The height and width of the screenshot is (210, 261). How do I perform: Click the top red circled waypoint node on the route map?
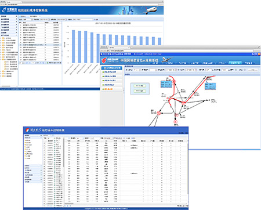pos(174,82)
